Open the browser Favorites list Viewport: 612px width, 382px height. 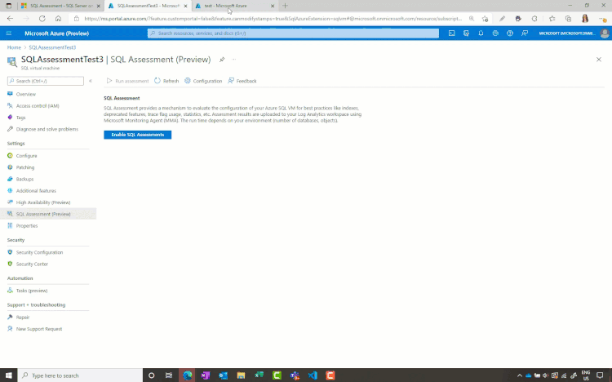tap(552, 18)
